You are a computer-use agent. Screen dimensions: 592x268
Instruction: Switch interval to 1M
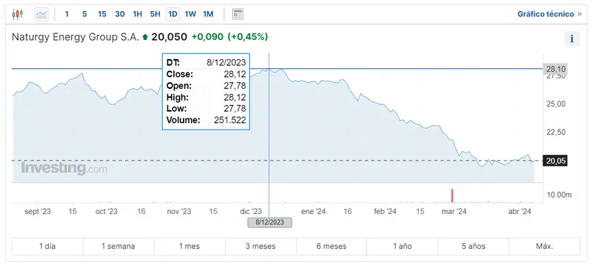(208, 14)
